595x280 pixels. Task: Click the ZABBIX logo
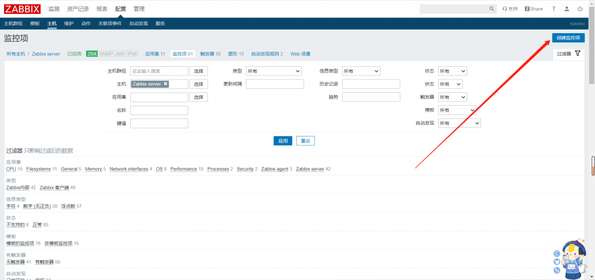click(23, 9)
